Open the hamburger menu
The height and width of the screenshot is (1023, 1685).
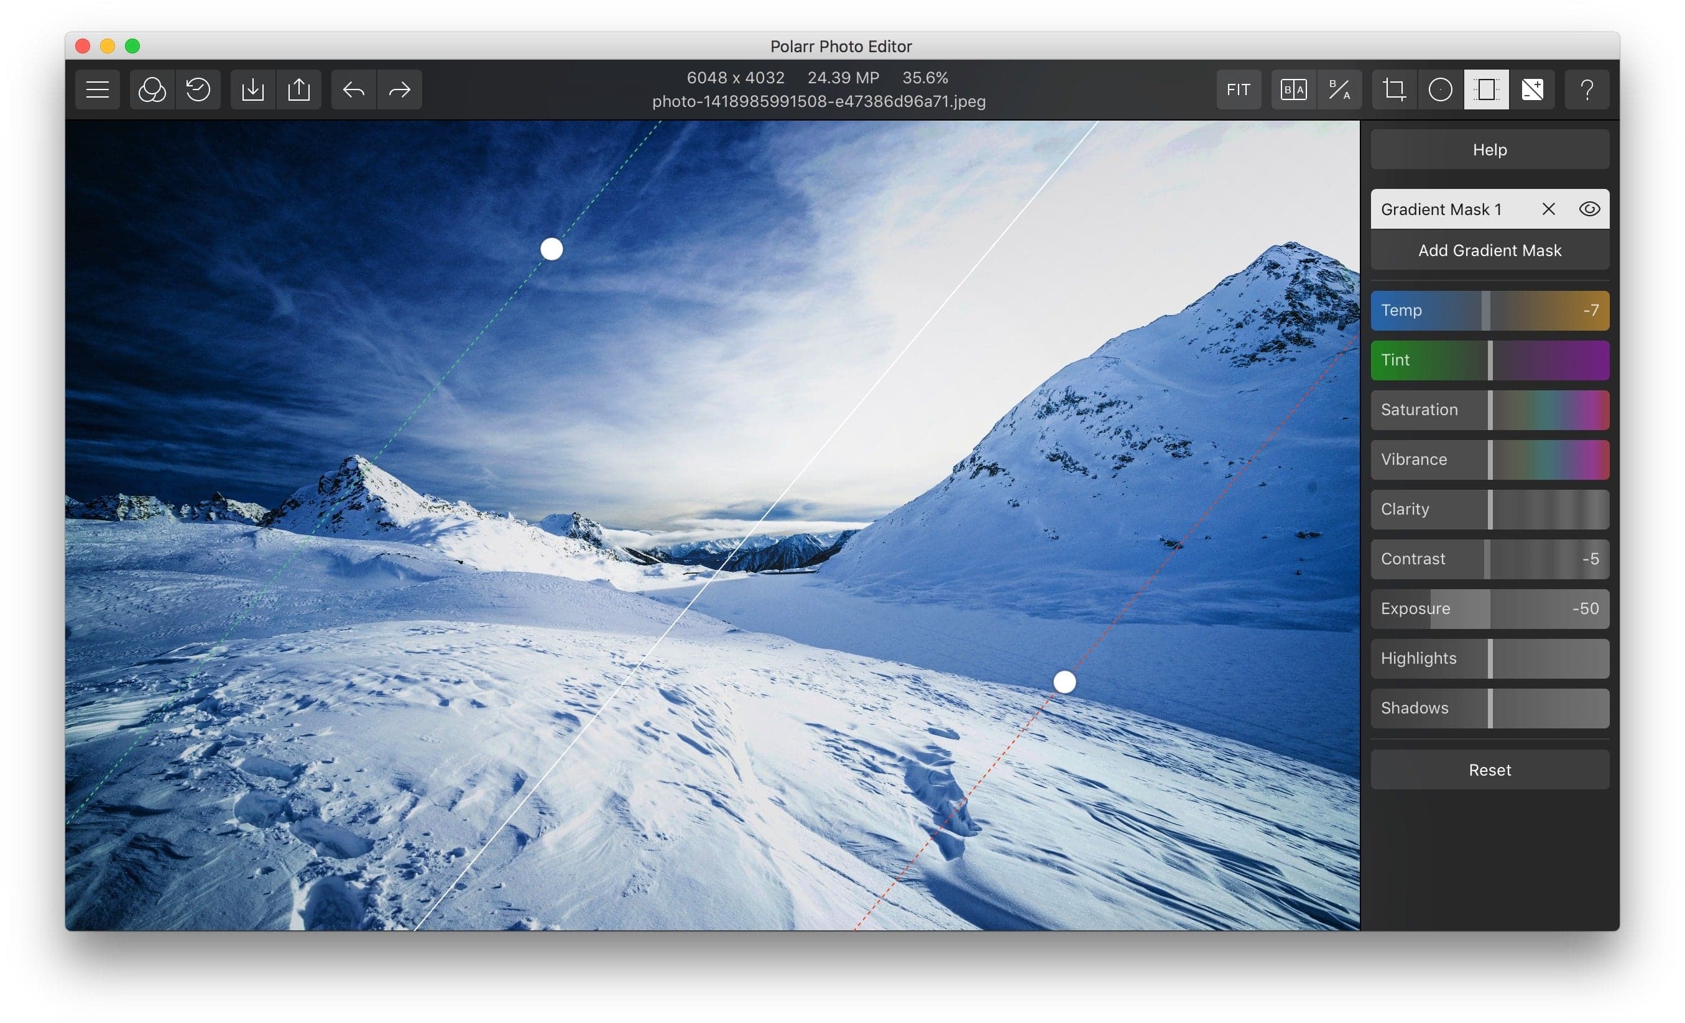click(97, 89)
